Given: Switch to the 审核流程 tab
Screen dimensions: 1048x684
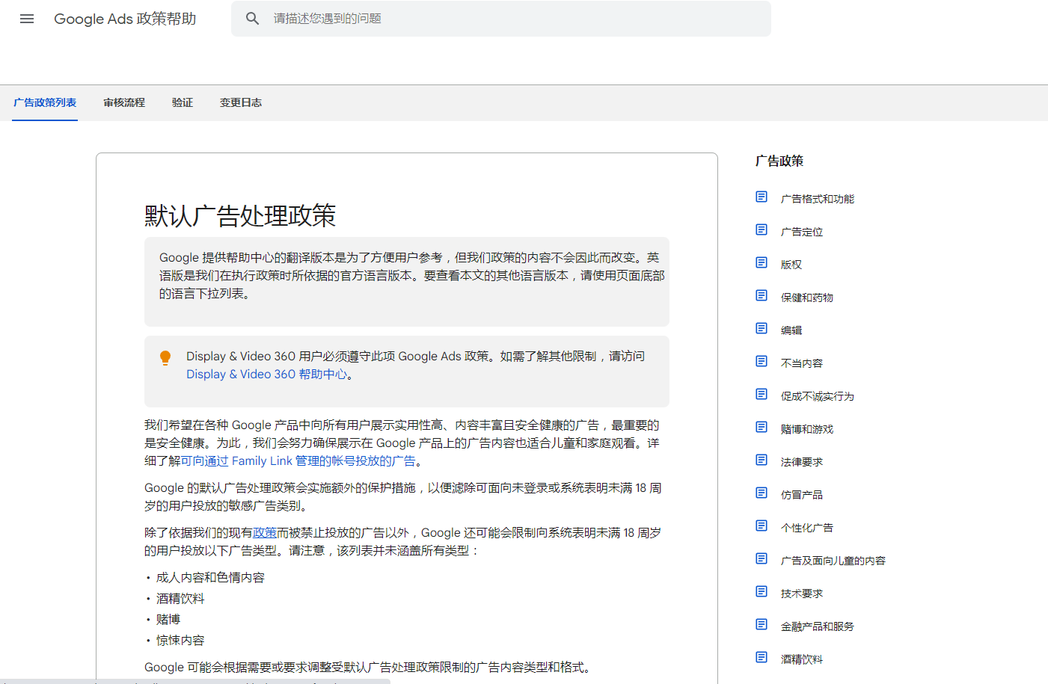Looking at the screenshot, I should tap(124, 103).
